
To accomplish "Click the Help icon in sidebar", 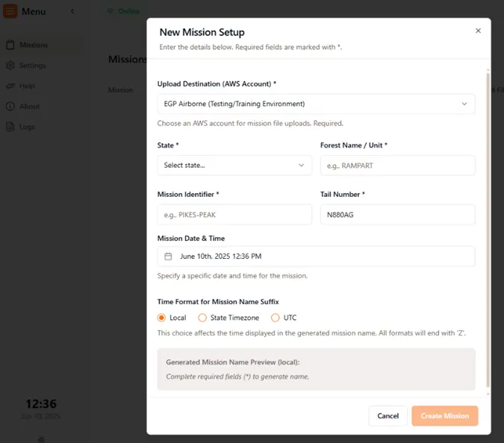I will coord(10,86).
